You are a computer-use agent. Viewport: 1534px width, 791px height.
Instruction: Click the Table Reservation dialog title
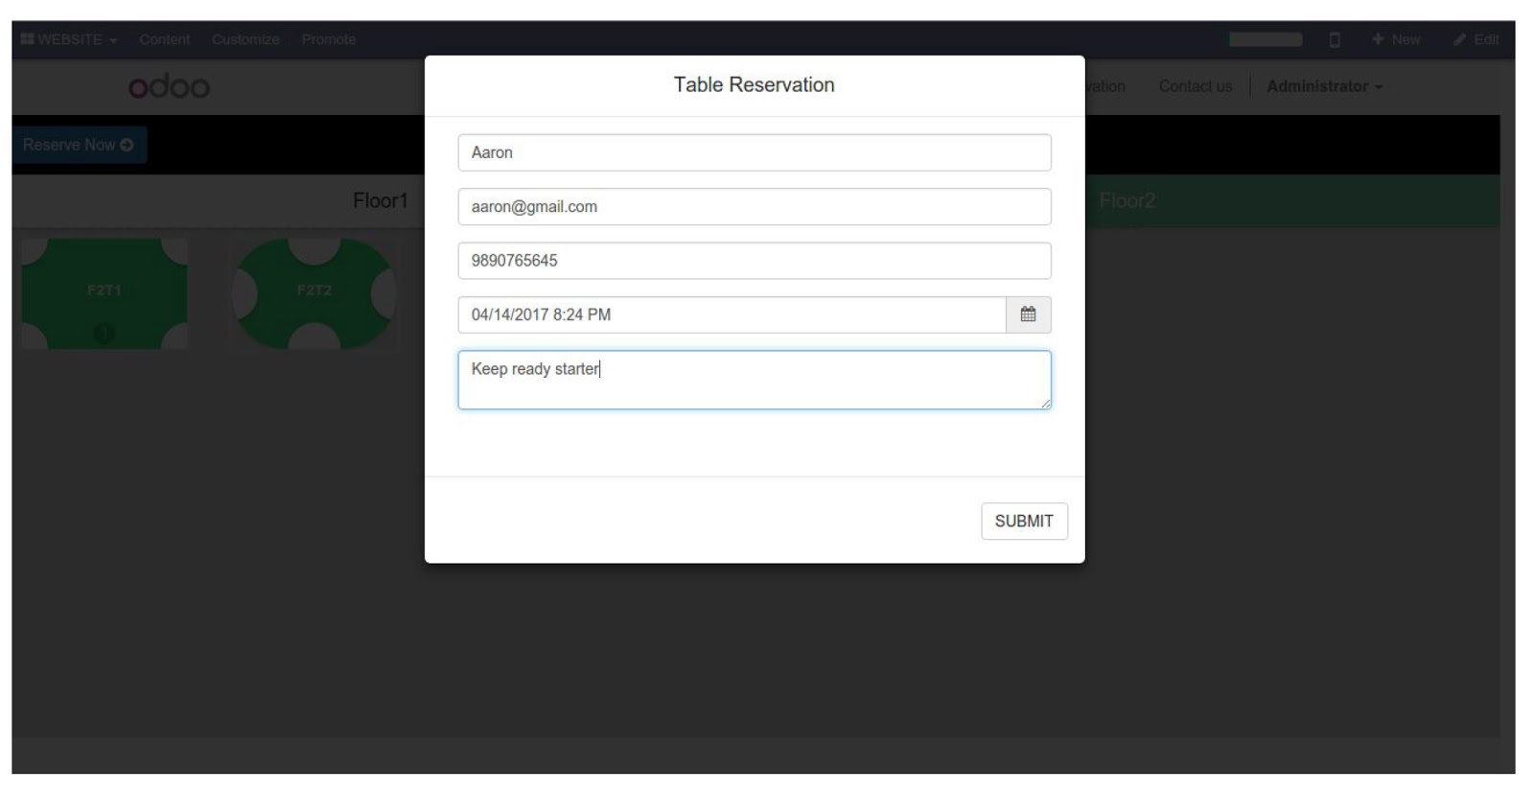click(755, 84)
